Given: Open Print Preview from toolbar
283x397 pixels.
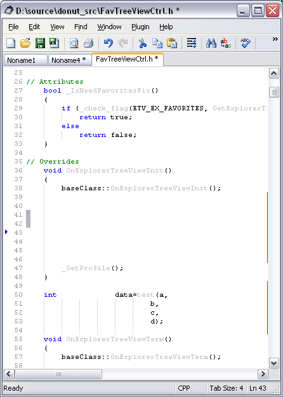Looking at the screenshot, I should pos(74,43).
